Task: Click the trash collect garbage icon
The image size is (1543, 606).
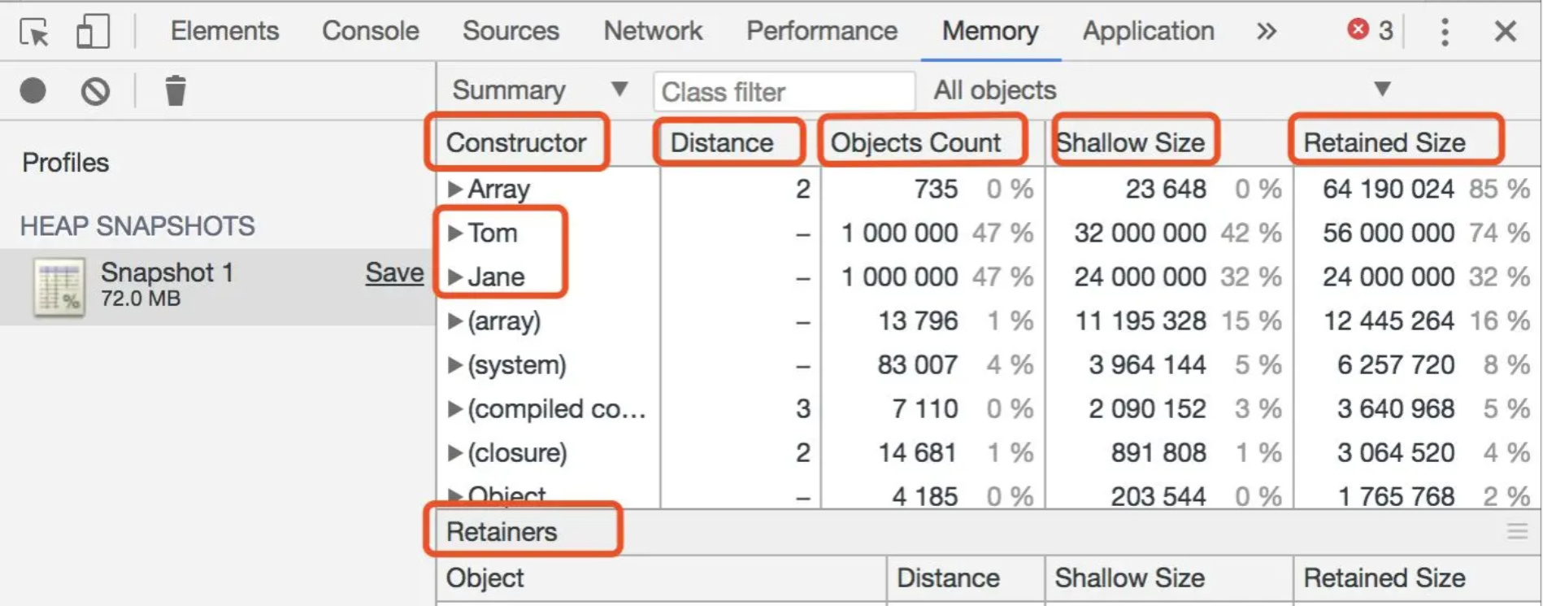Action: pos(175,90)
